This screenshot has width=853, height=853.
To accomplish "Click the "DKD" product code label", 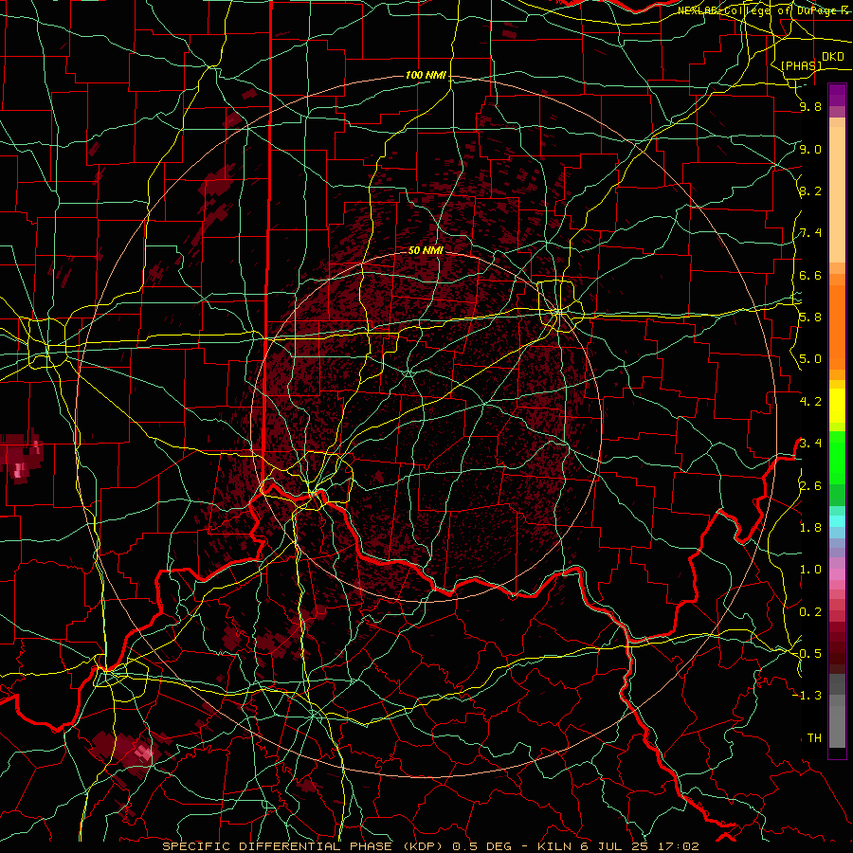I will 833,57.
